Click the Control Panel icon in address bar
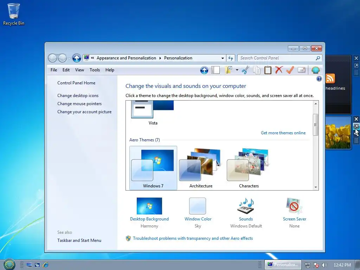This screenshot has width=360, height=270. [86, 58]
